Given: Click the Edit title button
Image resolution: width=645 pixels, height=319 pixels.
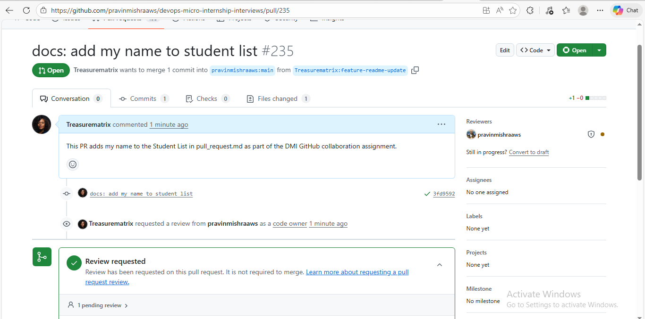Looking at the screenshot, I should (x=505, y=50).
